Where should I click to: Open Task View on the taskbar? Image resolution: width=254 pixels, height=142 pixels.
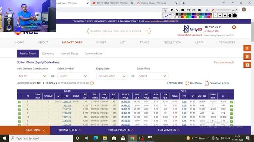pyautogui.click(x=86, y=138)
